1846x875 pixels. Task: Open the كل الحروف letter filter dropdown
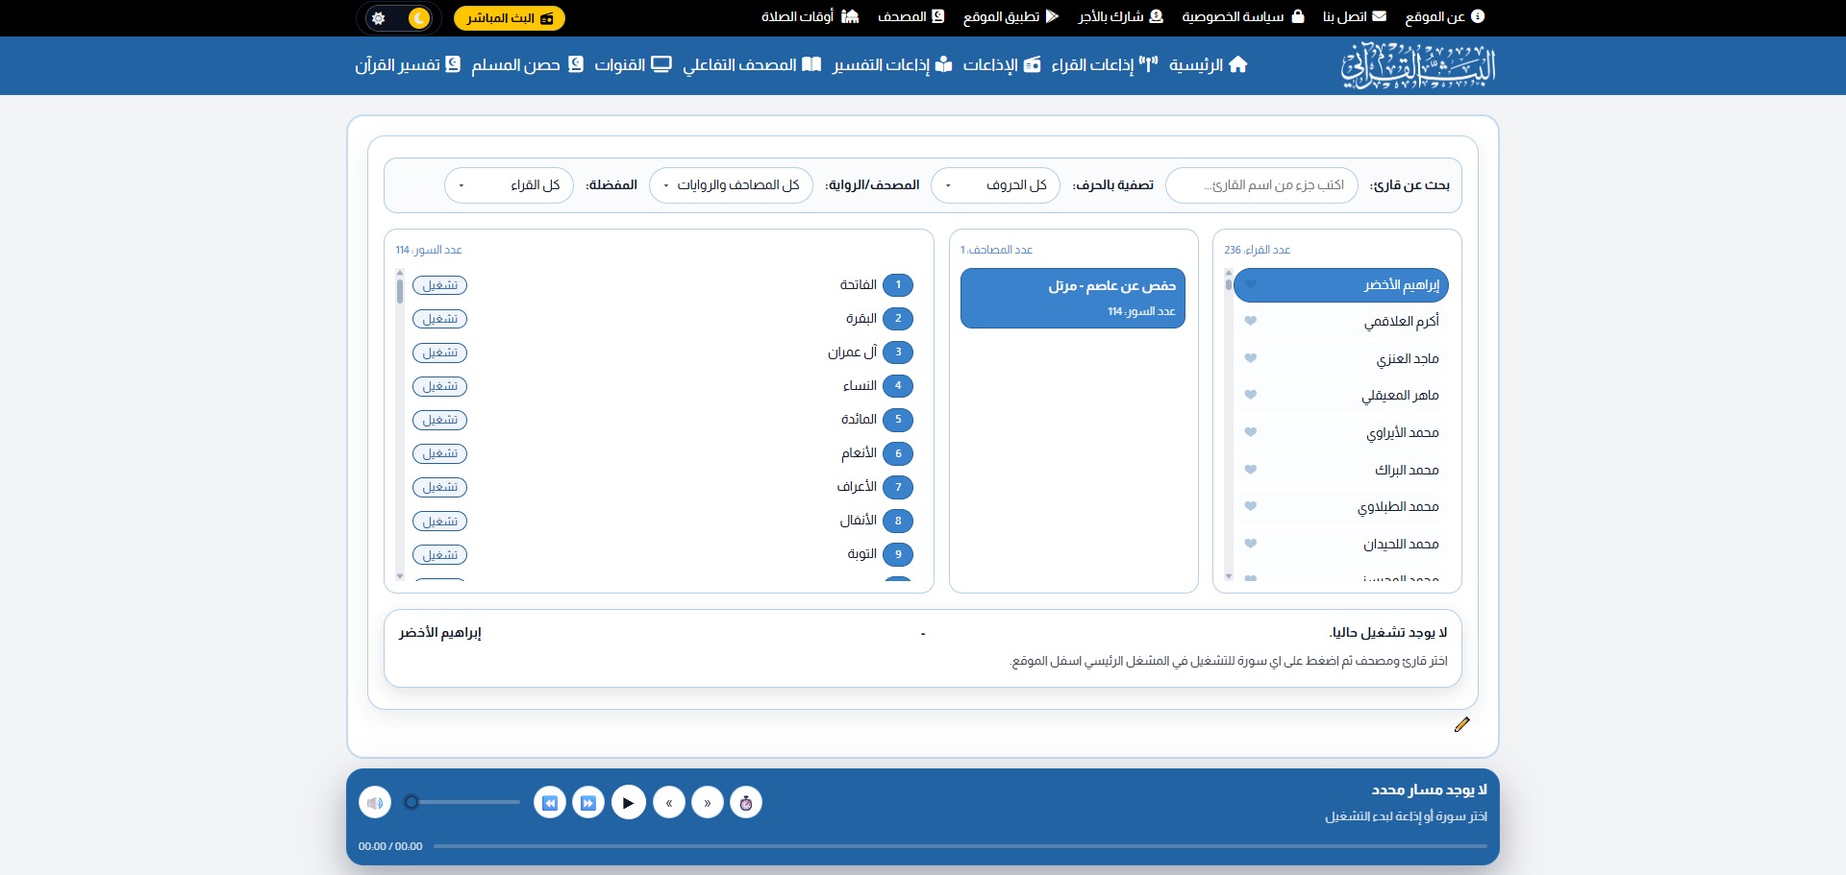tap(995, 185)
